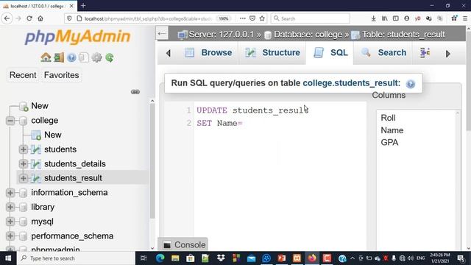
Task: Click the 190% zoom level indicator
Action: pyautogui.click(x=224, y=18)
